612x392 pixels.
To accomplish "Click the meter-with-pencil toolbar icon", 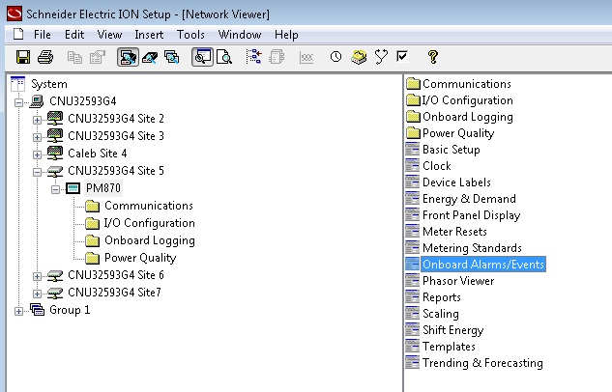I will [x=150, y=57].
